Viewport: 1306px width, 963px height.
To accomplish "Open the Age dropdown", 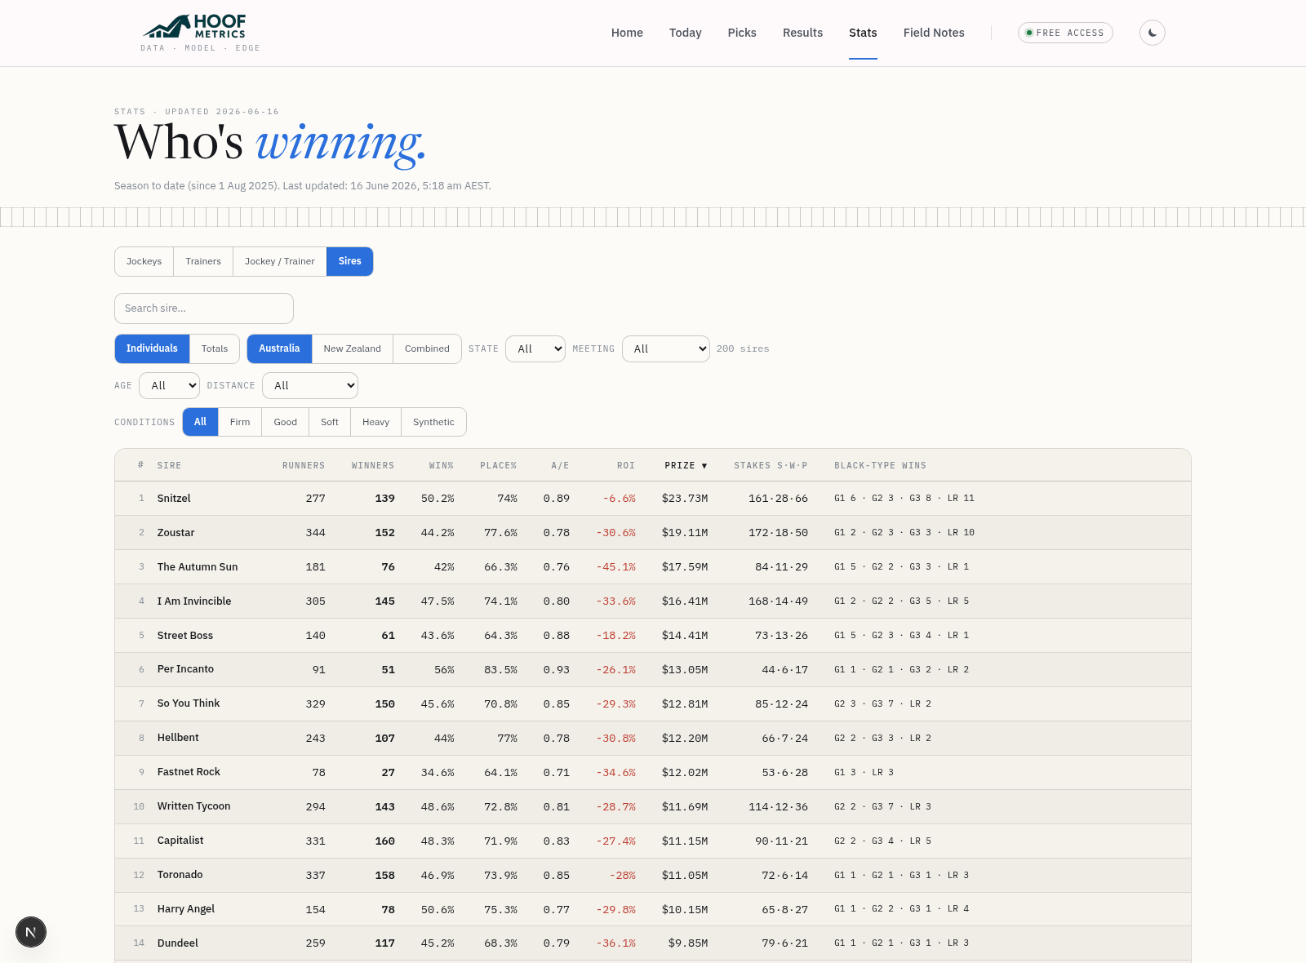I will pyautogui.click(x=169, y=385).
